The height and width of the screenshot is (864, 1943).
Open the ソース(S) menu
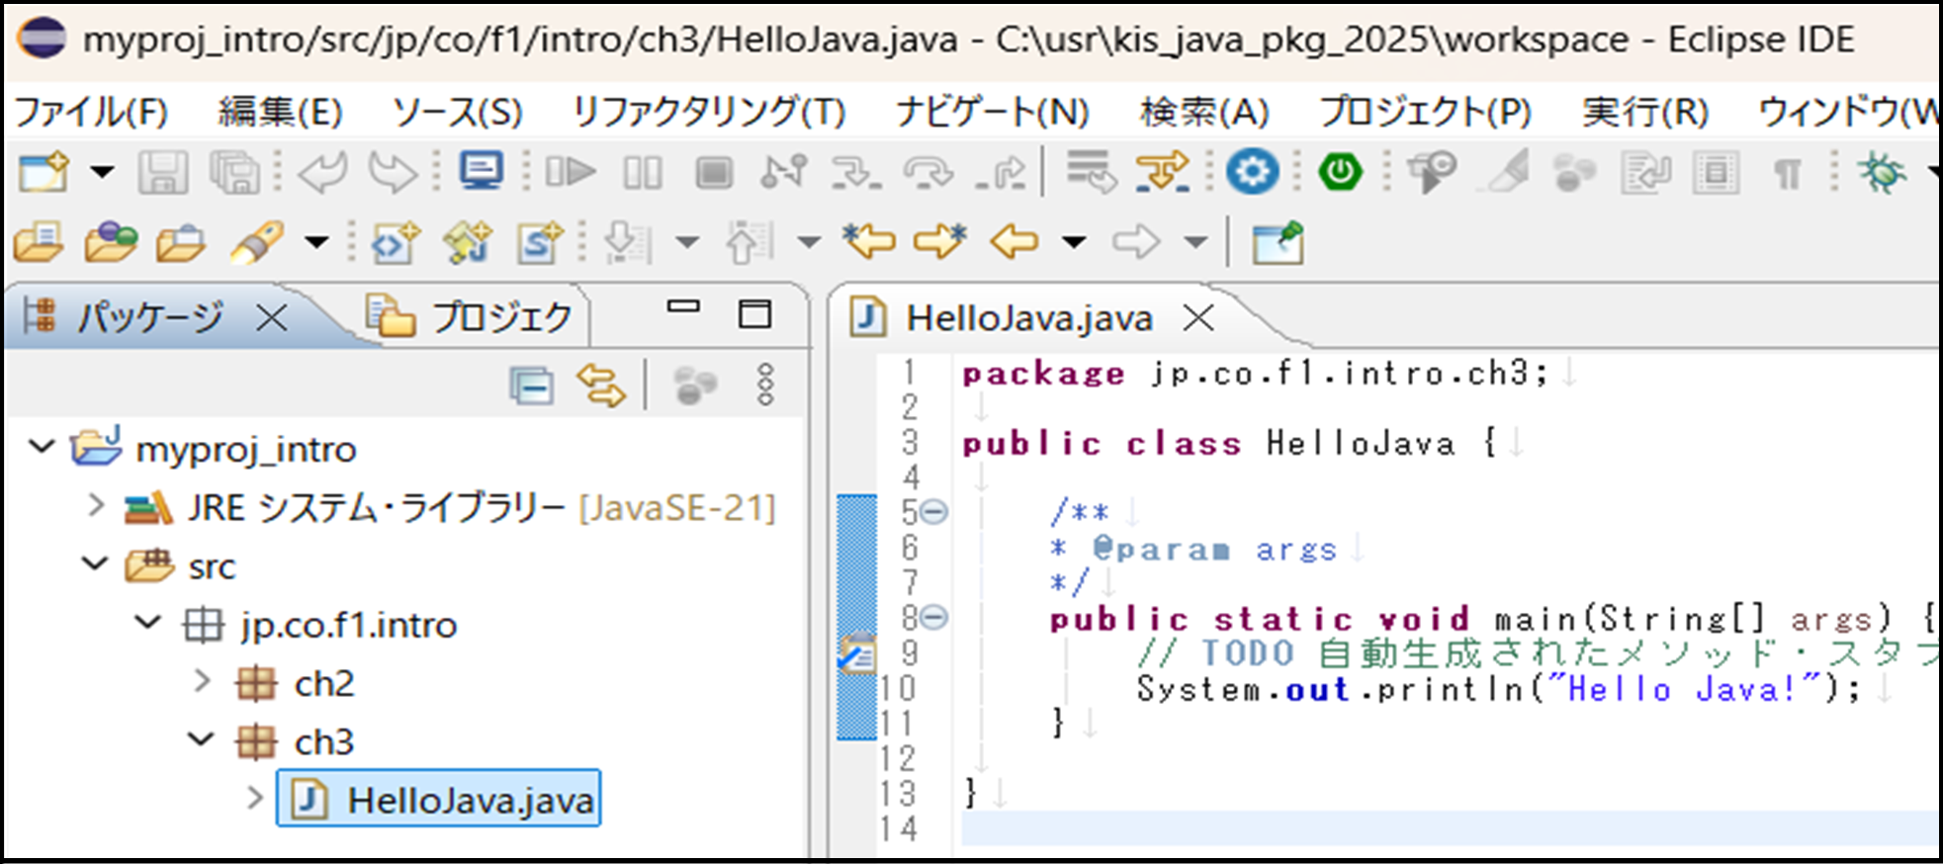[457, 112]
